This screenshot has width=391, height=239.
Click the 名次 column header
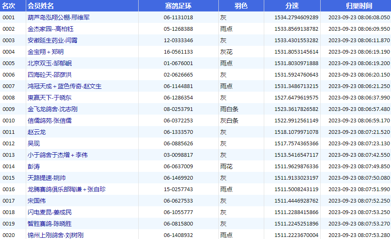pos(9,6)
